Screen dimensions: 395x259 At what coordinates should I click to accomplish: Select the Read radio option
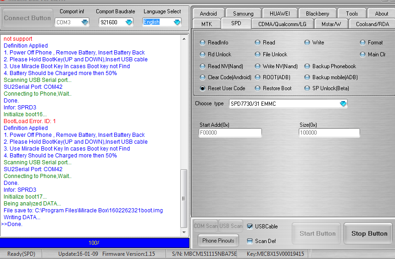click(x=257, y=43)
